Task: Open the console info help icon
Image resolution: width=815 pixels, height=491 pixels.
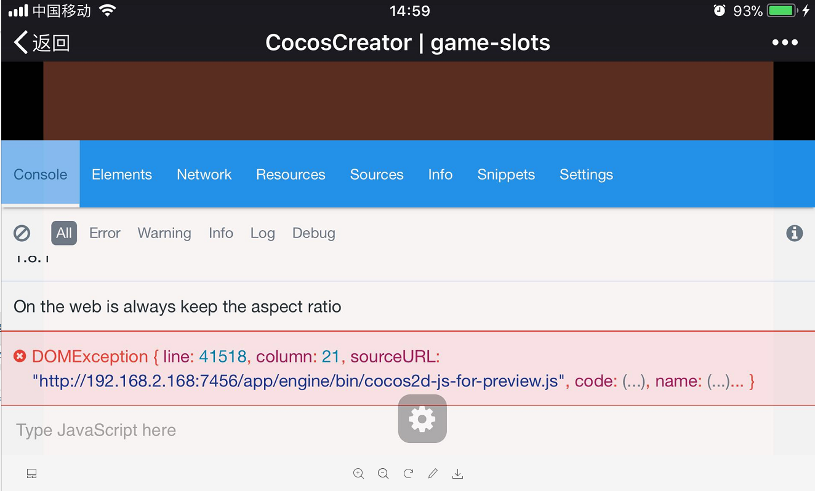Action: pyautogui.click(x=795, y=233)
